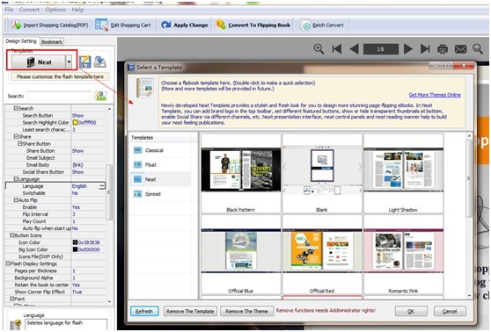This screenshot has width=491, height=332.
Task: Select the Spread template category
Action: point(152,194)
